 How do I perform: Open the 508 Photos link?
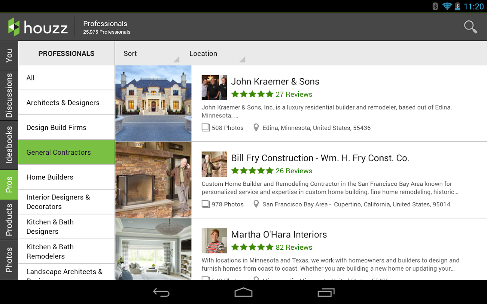click(228, 128)
